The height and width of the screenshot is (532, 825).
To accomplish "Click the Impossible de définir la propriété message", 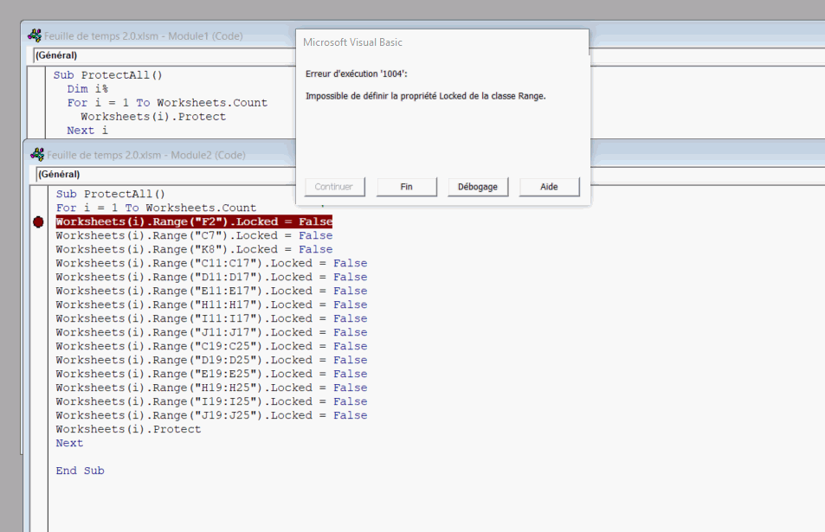I will 426,96.
